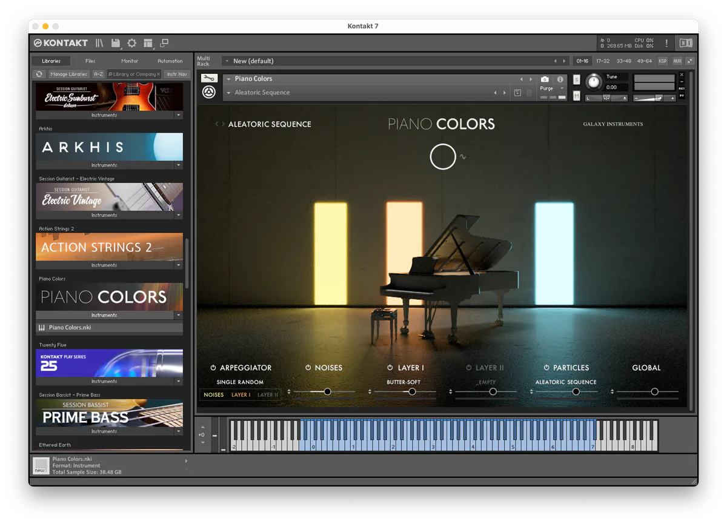727x524 pixels.
Task: Select the Layer I arpeggiator target tab
Action: coord(241,395)
